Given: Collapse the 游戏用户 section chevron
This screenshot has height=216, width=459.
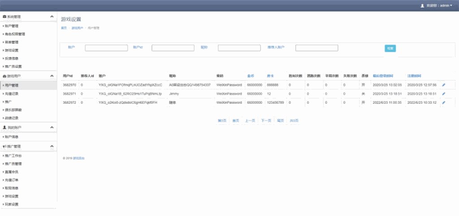Looking at the screenshot, I should click(x=52, y=76).
